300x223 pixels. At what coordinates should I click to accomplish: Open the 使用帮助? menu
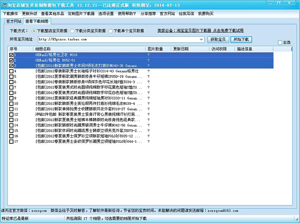(x=127, y=14)
